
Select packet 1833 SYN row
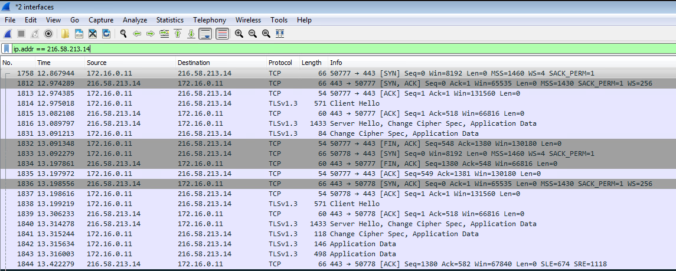(338, 154)
